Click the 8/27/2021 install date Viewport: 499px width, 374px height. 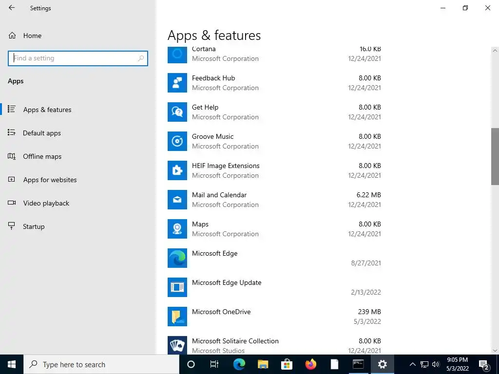pos(366,263)
